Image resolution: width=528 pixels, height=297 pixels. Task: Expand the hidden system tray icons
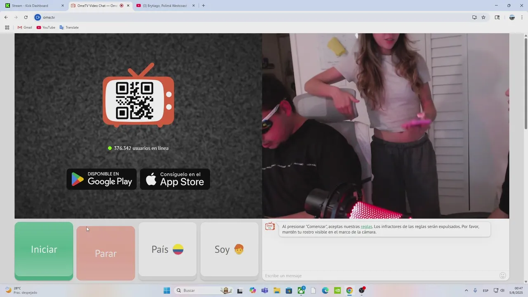coord(466,290)
